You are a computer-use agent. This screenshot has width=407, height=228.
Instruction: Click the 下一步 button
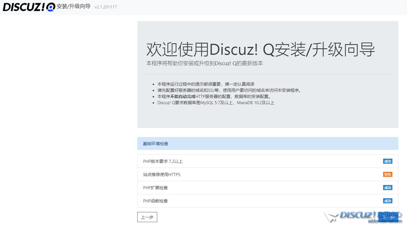(x=388, y=217)
